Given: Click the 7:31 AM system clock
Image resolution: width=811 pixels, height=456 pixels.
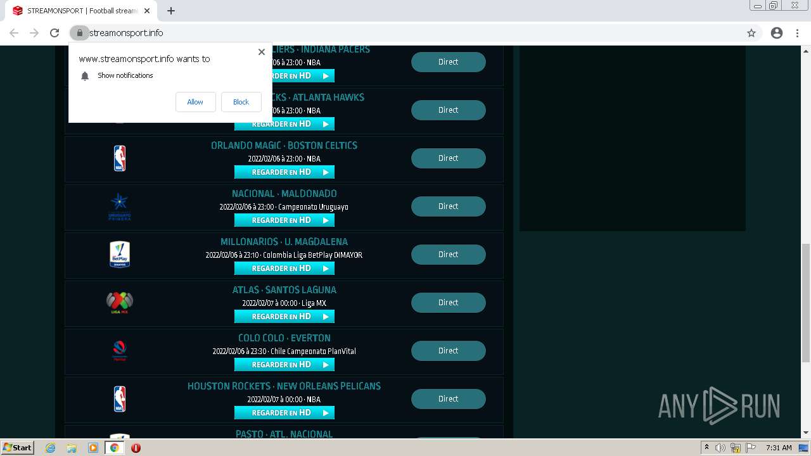Looking at the screenshot, I should coord(779,448).
